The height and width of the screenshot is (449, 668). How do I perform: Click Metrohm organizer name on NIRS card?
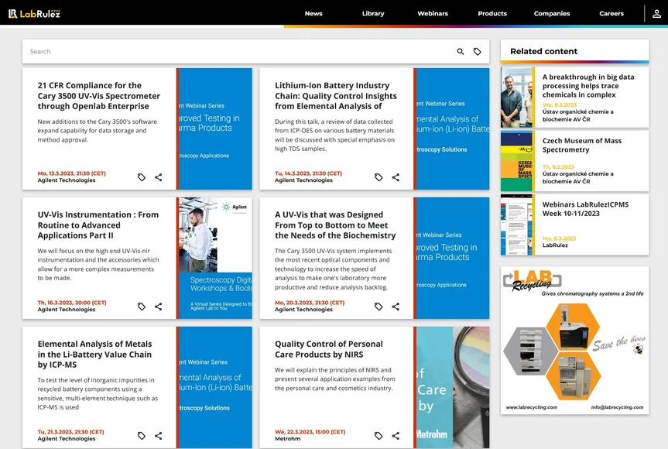coord(288,439)
